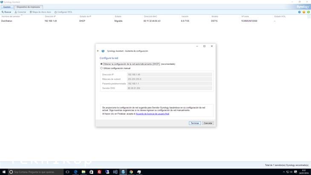Select Utilizar configuración manual option
Viewport: 311px width, 175px height.
101,68
